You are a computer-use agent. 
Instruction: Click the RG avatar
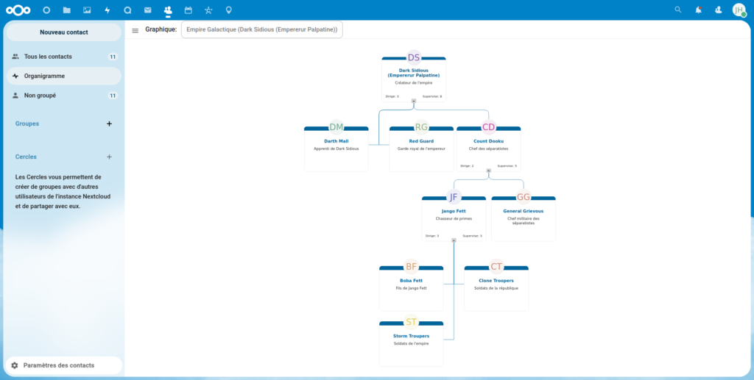[421, 126]
